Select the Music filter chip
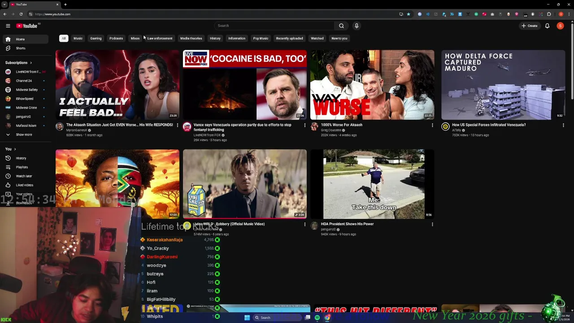Viewport: 574px width, 323px height. pos(78,38)
